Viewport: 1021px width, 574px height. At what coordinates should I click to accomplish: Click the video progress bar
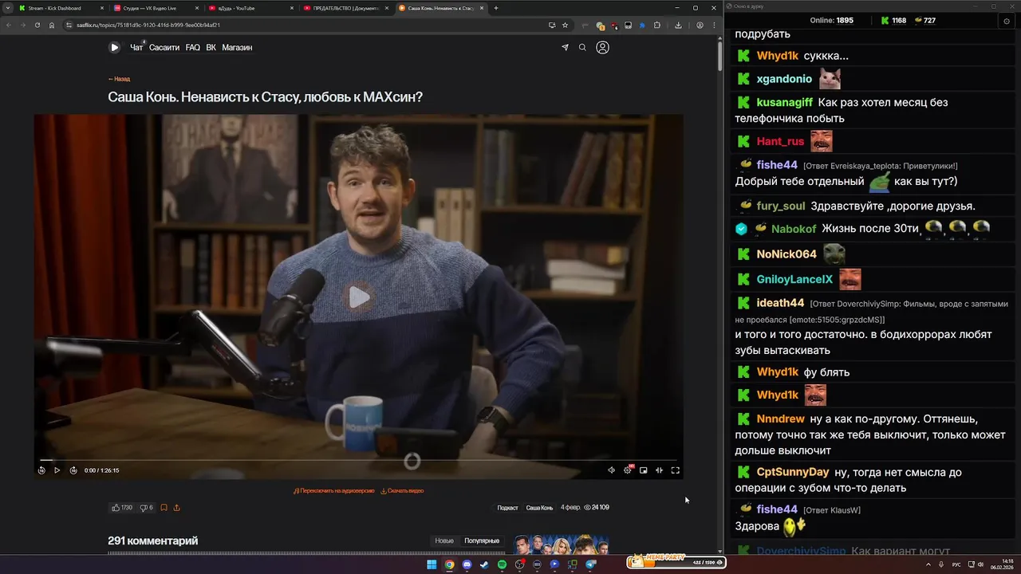point(358,460)
